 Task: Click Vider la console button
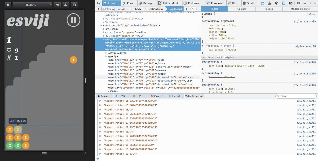tap(194, 96)
